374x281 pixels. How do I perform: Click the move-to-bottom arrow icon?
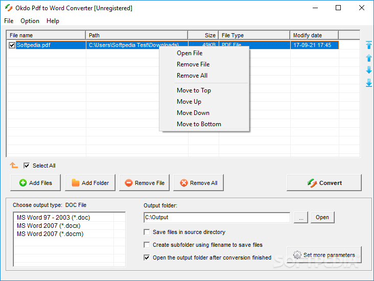(x=369, y=83)
